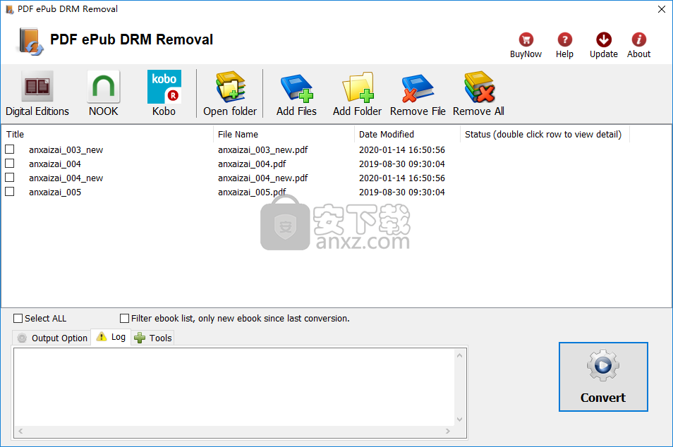
Task: Enable the Select ALL checkbox
Action: [18, 318]
